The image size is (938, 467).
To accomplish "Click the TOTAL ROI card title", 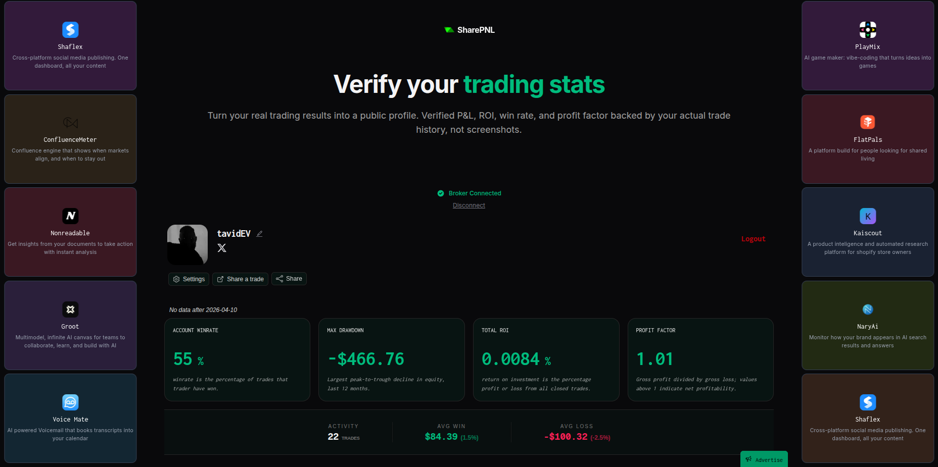I will (x=495, y=330).
